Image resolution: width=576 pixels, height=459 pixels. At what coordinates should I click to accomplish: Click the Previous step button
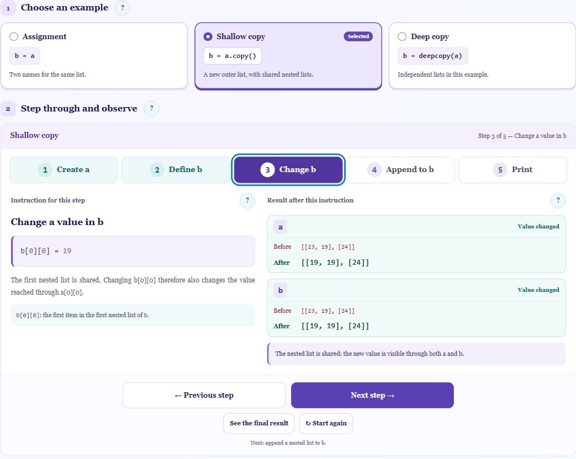click(204, 395)
